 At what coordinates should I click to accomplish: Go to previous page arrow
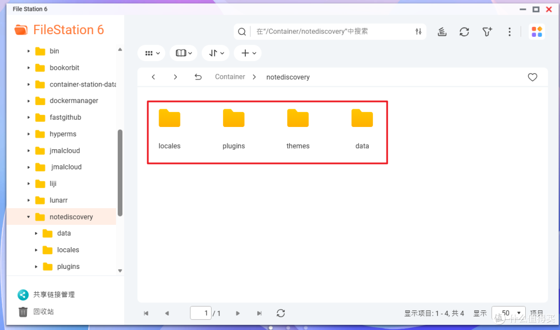[x=167, y=313]
